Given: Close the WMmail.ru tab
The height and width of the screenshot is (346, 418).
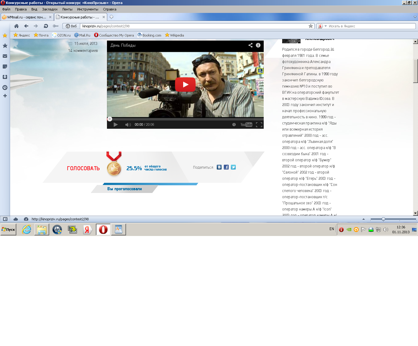Looking at the screenshot, I should click(50, 17).
